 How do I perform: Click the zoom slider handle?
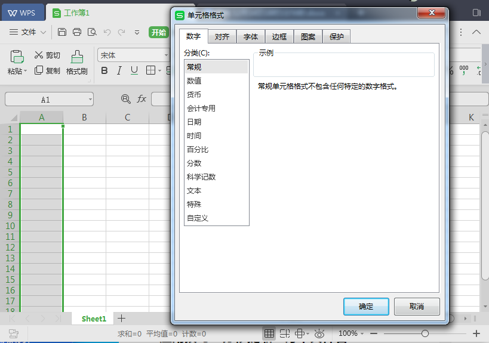[x=425, y=333]
